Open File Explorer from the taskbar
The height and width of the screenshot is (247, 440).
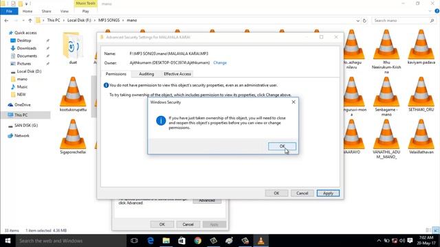pyautogui.click(x=166, y=241)
